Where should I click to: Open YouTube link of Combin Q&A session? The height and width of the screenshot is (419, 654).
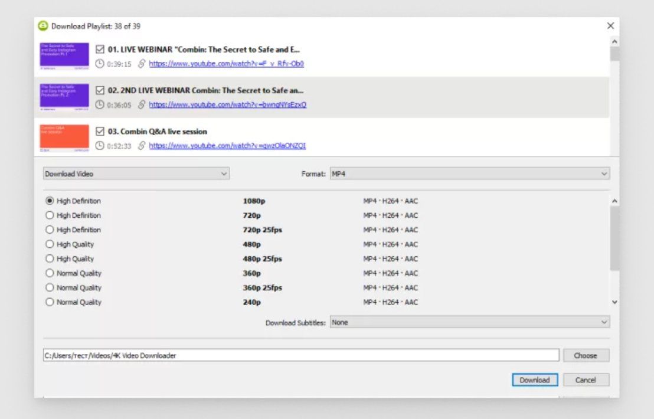click(227, 146)
